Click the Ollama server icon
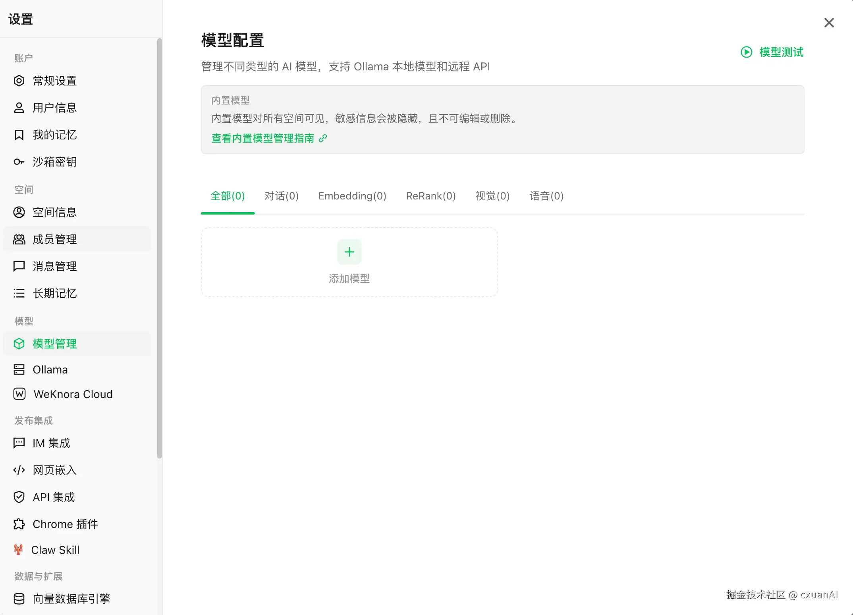Viewport: 853px width, 615px height. click(19, 369)
